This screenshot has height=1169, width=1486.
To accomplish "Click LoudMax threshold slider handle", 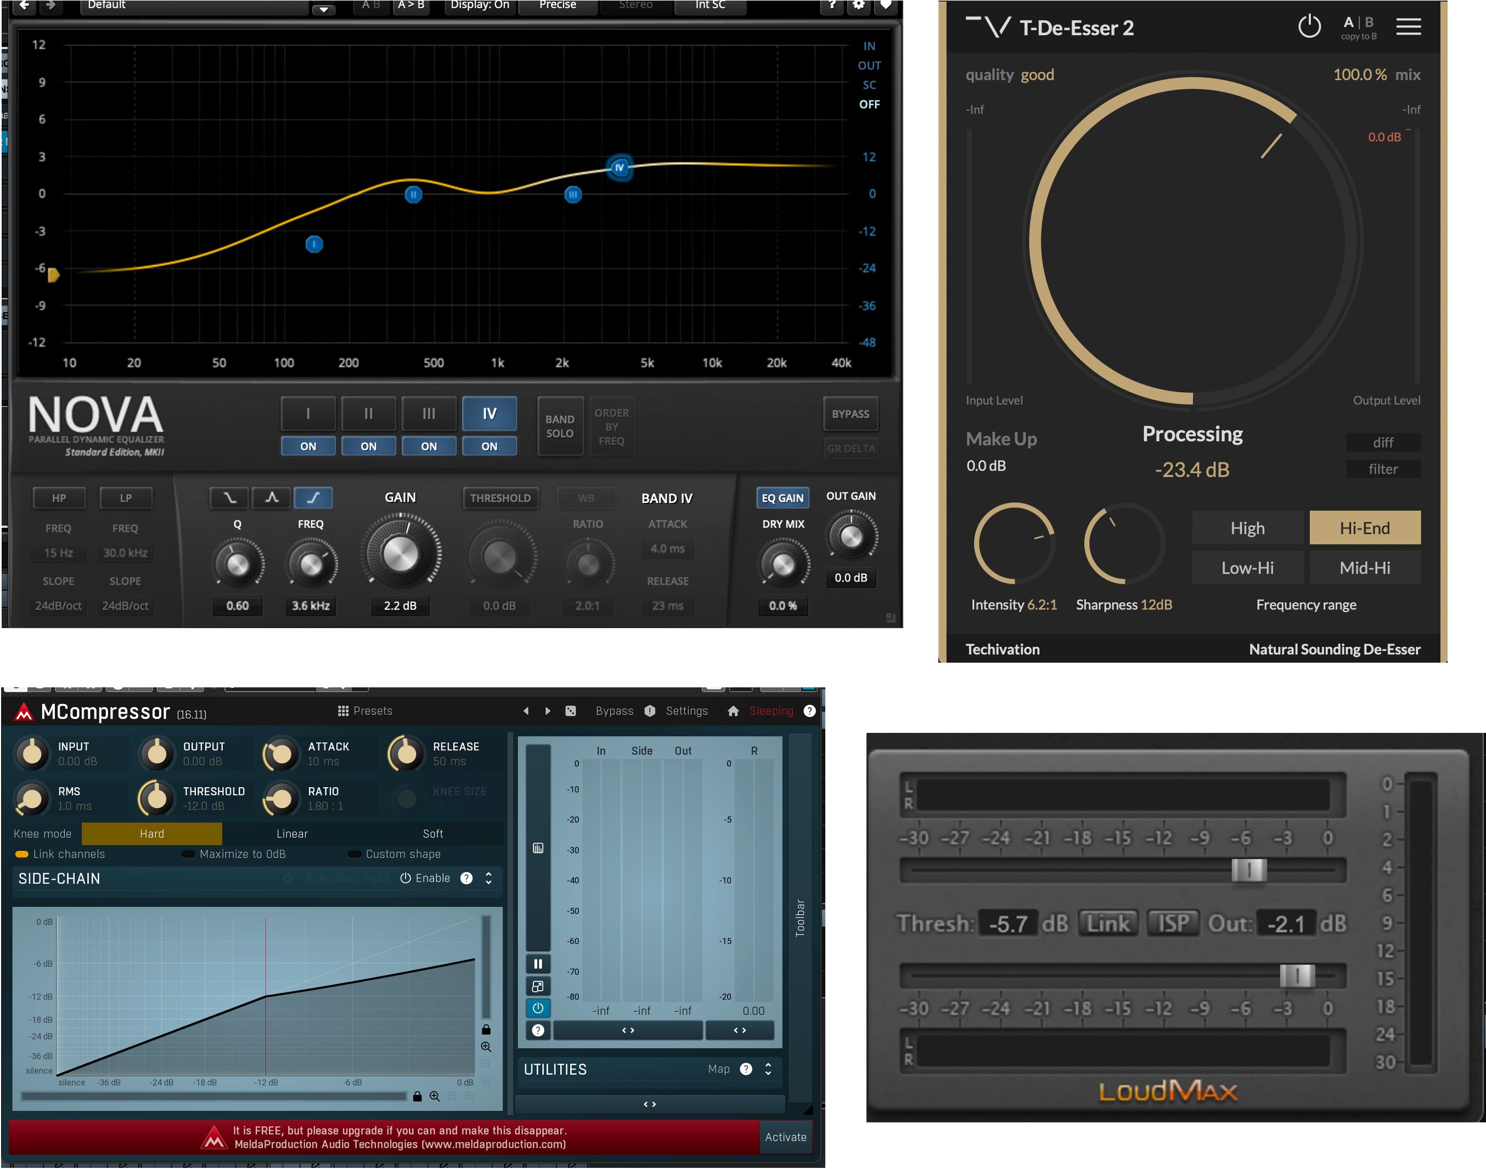I will (1248, 870).
